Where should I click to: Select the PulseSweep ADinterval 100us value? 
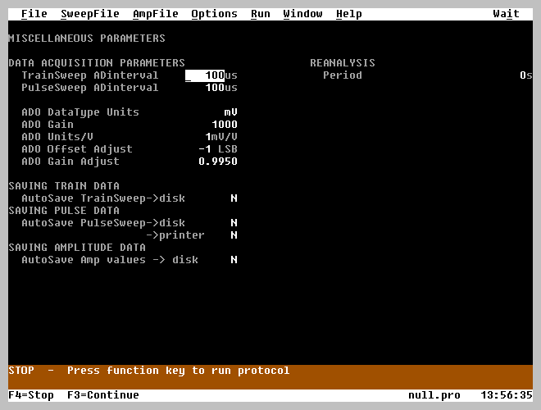tap(220, 88)
